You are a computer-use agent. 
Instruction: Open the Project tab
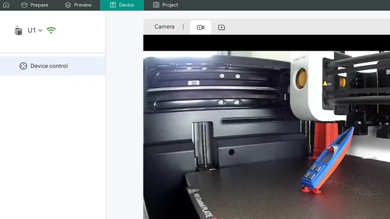(165, 5)
